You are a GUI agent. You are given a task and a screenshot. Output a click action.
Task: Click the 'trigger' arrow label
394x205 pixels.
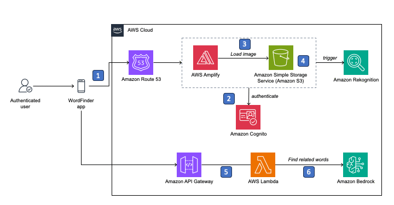(329, 58)
